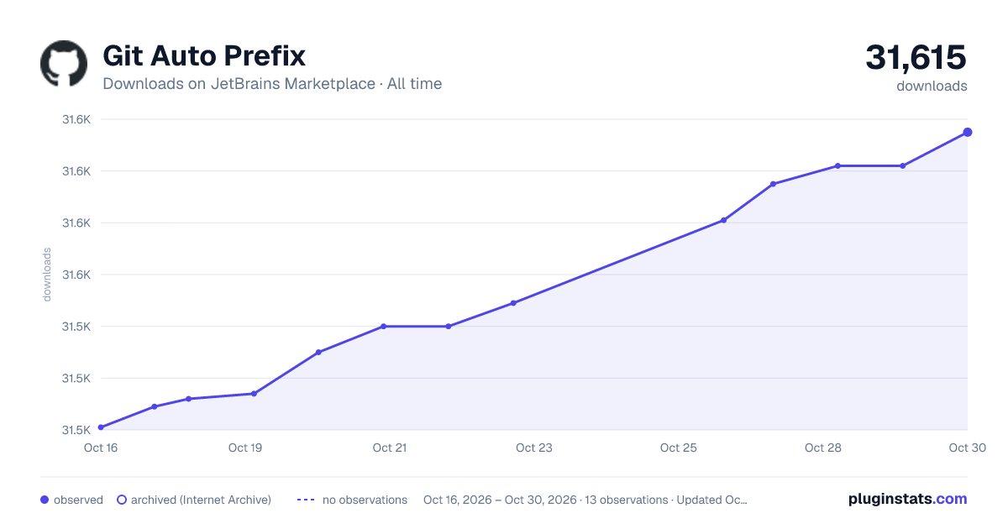This screenshot has height=529, width=1008.
Task: Click the 31,615 total downloads figure
Action: 916,58
